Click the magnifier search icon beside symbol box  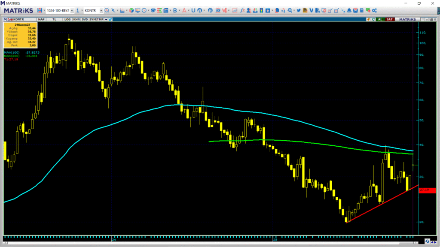[107, 10]
